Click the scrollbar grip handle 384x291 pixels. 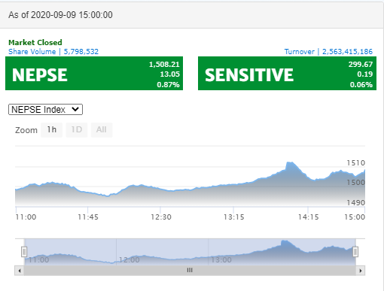point(190,271)
